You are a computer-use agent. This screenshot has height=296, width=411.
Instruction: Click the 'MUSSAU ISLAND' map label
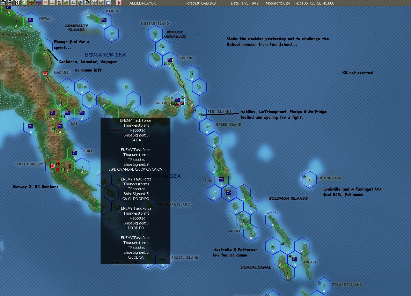click(x=155, y=24)
